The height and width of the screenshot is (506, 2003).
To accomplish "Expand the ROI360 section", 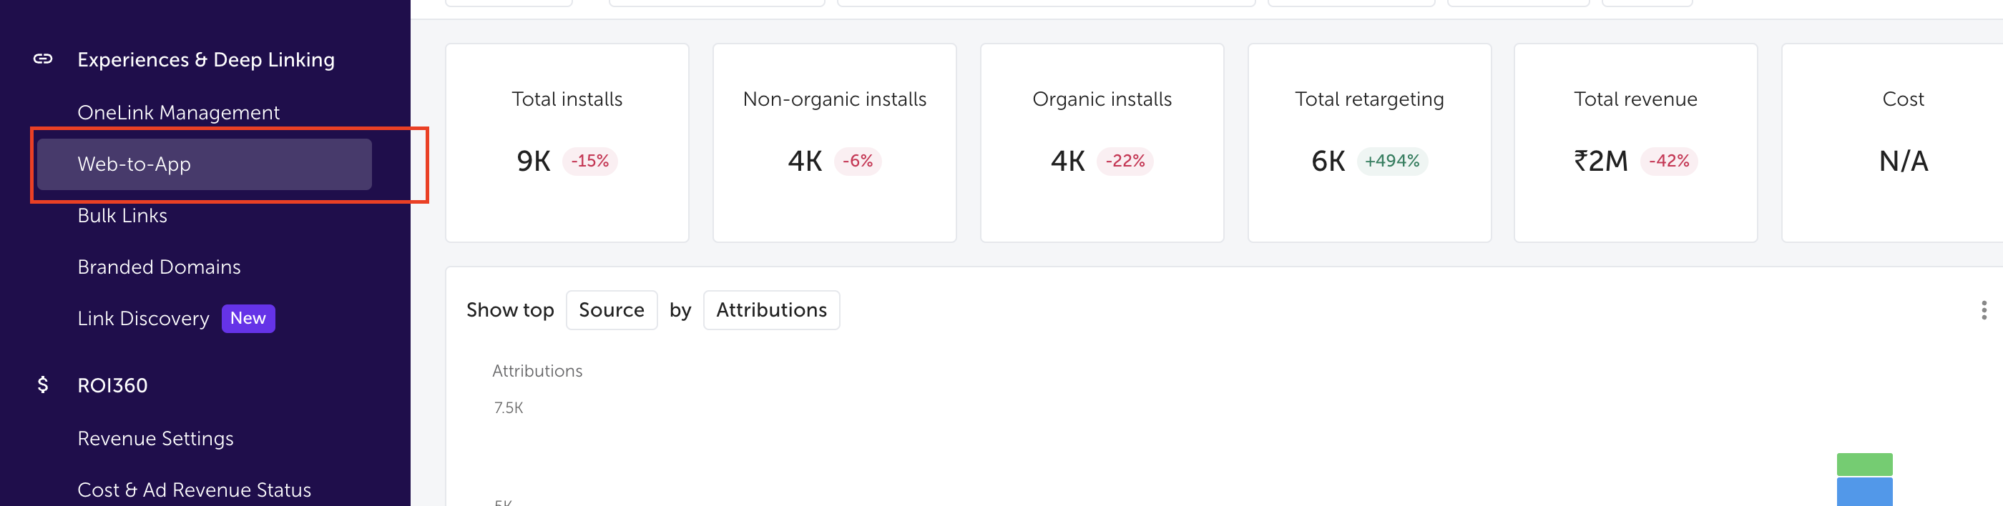I will [x=113, y=385].
